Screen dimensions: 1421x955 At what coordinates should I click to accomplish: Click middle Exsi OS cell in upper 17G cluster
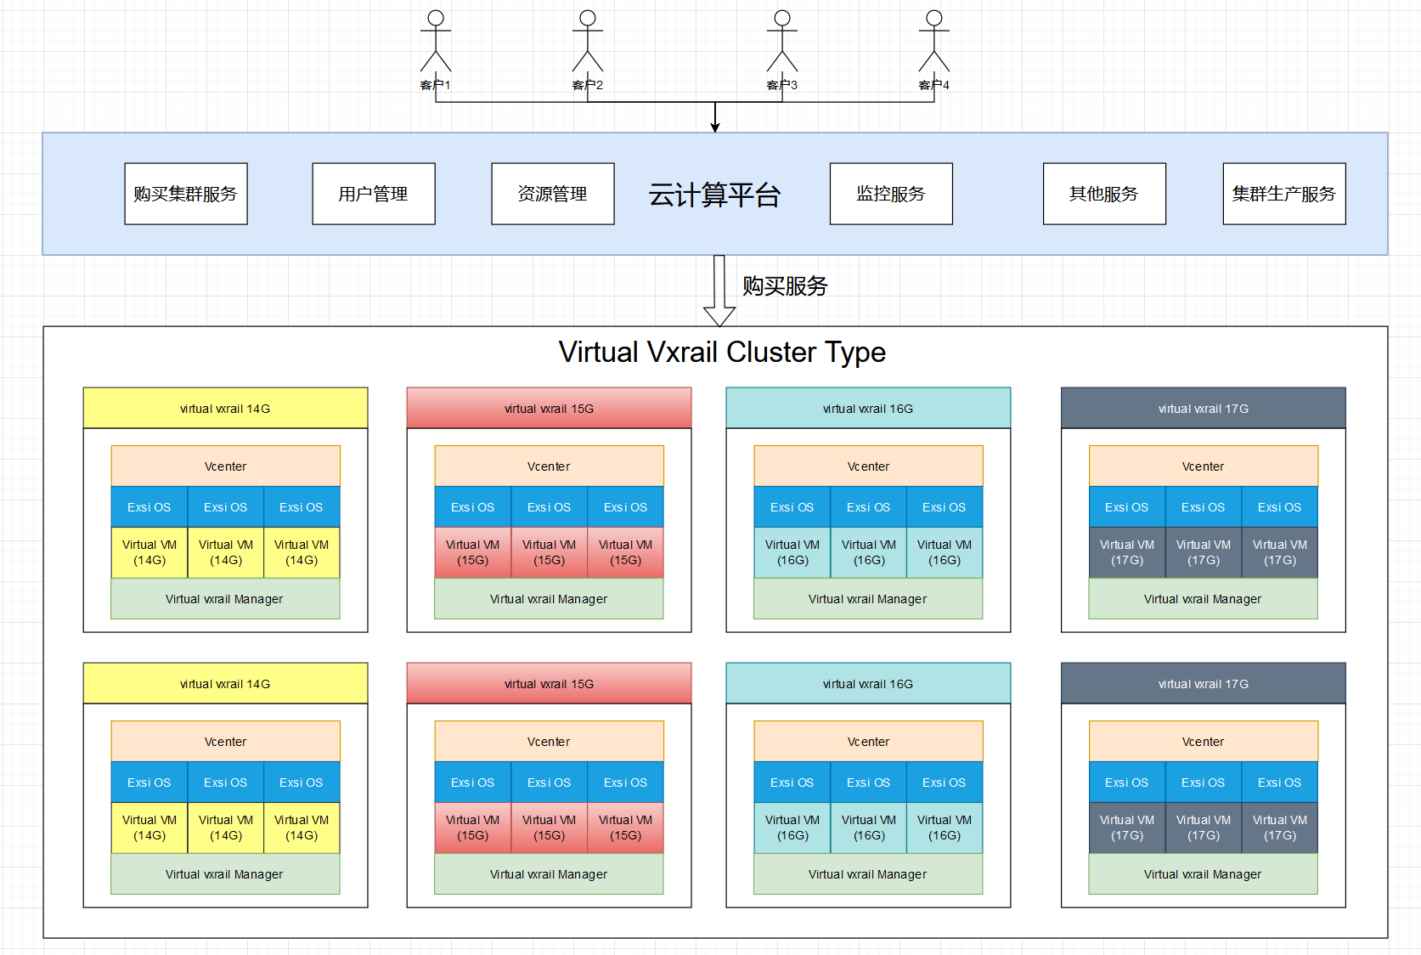pyautogui.click(x=1204, y=506)
